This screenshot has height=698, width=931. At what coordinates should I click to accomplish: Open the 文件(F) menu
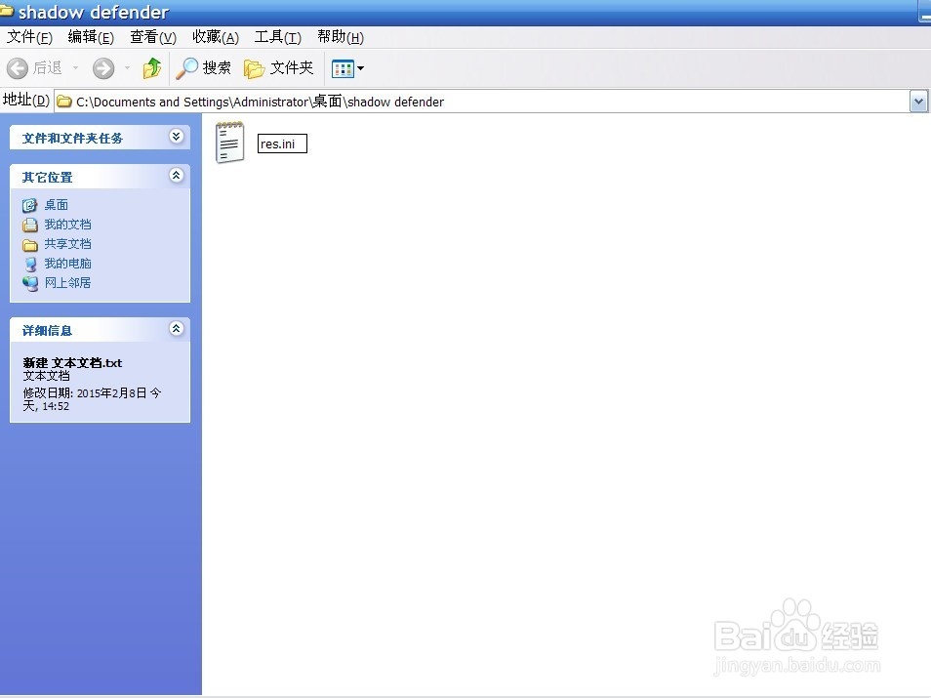[x=29, y=37]
